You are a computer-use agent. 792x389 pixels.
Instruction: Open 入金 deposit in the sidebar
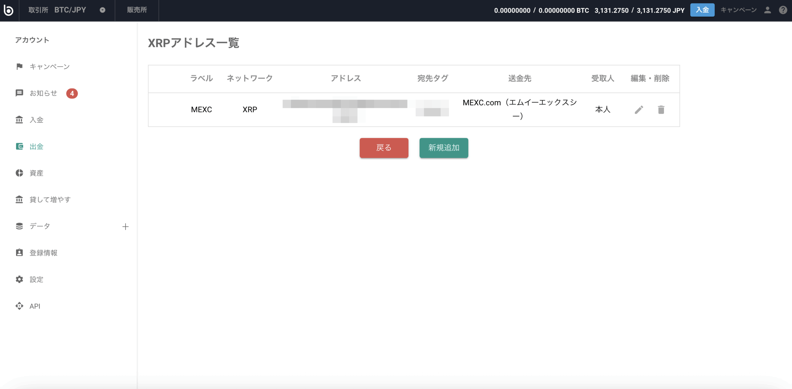tap(36, 120)
